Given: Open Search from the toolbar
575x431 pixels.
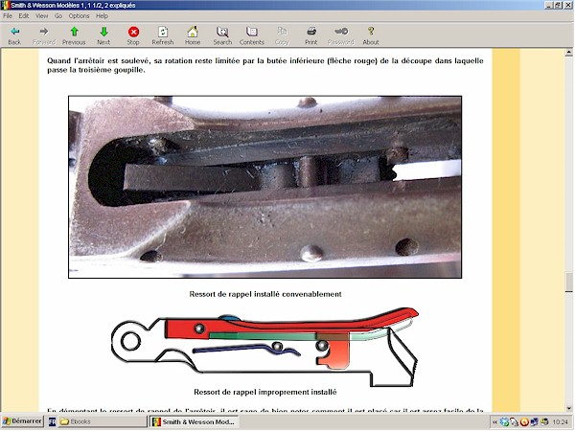Looking at the screenshot, I should 222,32.
